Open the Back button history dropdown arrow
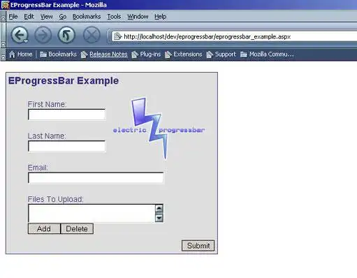Screen dimensions: 357x278 click(26, 41)
